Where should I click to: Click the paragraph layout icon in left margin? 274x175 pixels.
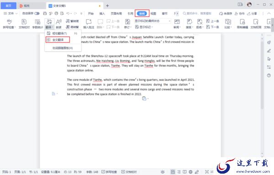point(53,94)
